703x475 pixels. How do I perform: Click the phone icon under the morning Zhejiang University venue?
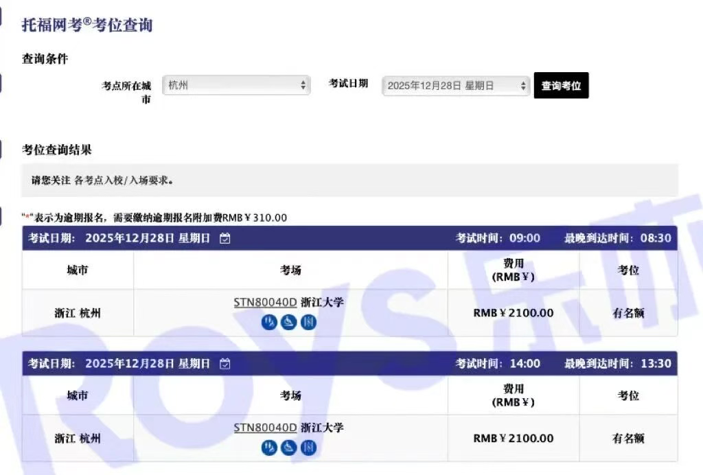[x=270, y=321]
